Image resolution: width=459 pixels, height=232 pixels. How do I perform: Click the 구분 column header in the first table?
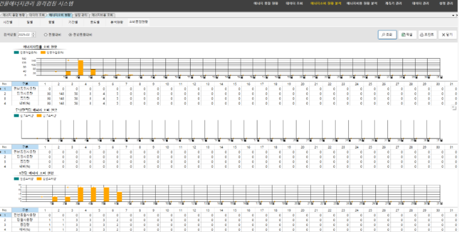tap(25, 84)
